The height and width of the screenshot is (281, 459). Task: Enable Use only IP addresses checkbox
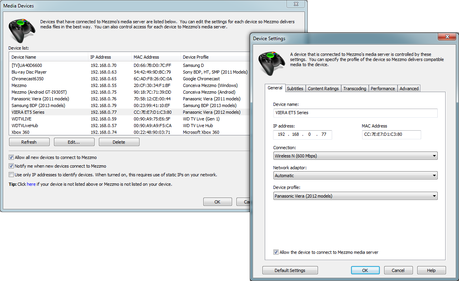click(x=11, y=175)
